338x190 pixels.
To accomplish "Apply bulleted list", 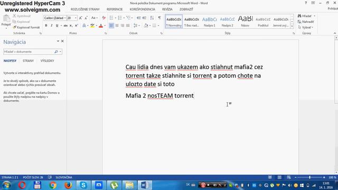I will coord(111,17).
